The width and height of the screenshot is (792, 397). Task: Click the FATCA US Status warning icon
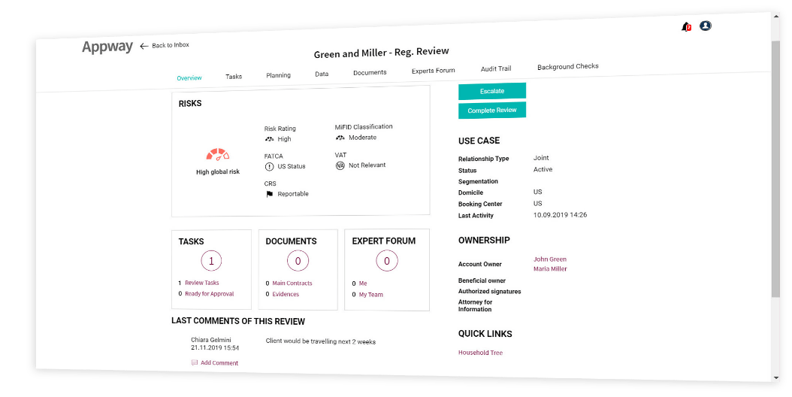click(x=269, y=166)
